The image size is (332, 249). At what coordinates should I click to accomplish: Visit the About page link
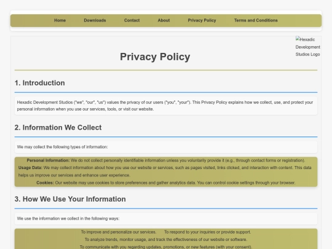pyautogui.click(x=164, y=20)
